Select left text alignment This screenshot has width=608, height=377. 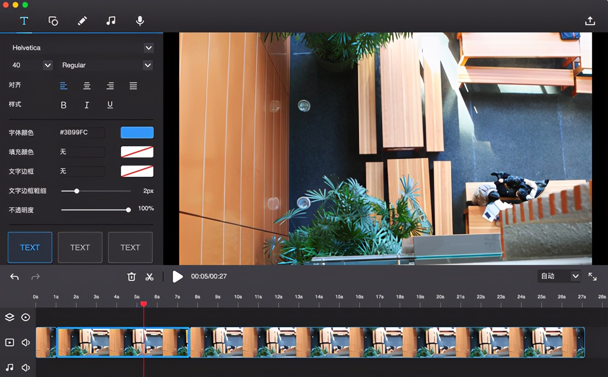63,86
